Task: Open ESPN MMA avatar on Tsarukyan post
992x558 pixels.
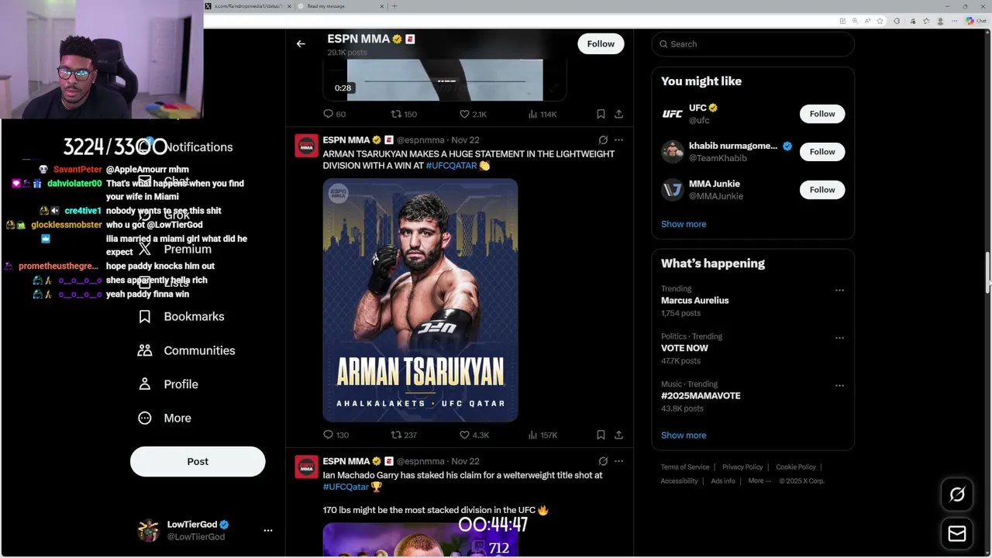Action: [x=306, y=146]
